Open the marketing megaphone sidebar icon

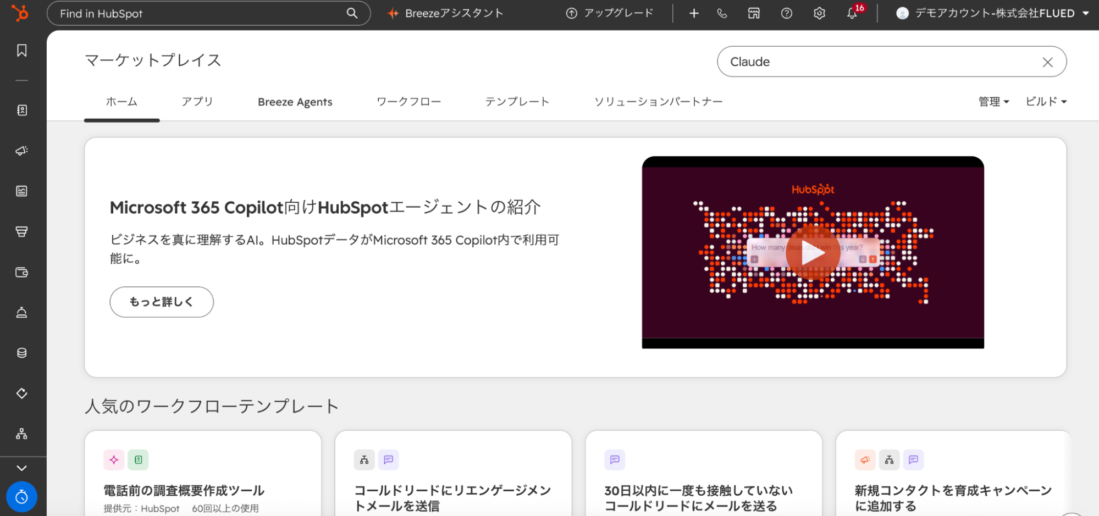21,151
